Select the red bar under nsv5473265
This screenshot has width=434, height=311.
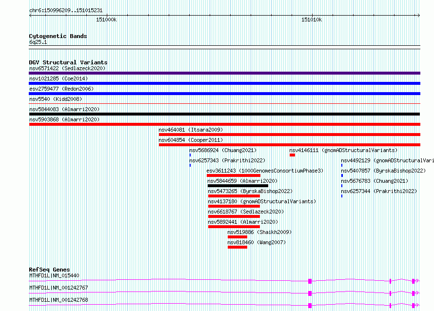234,196
